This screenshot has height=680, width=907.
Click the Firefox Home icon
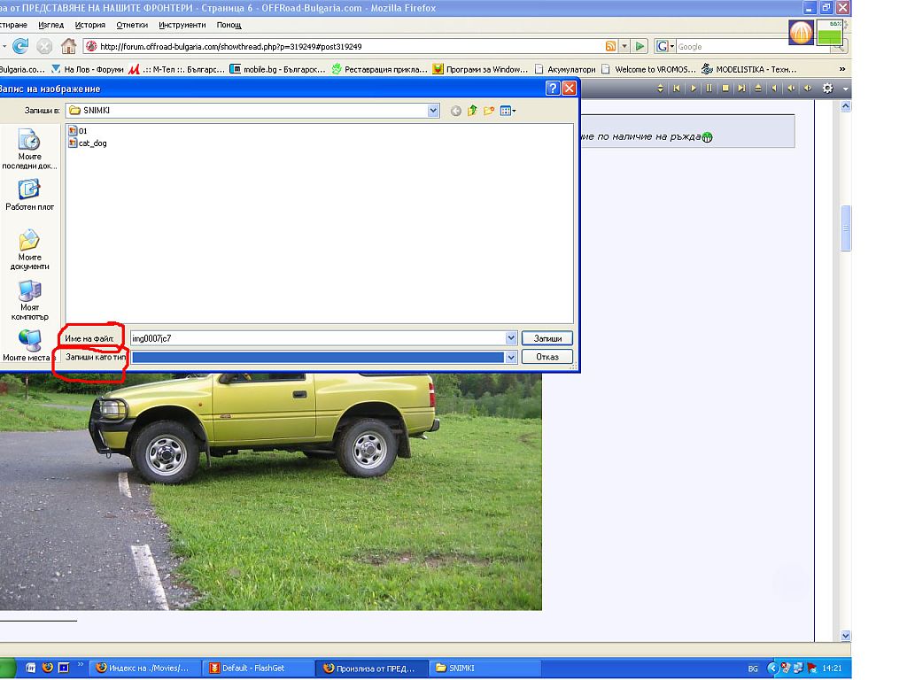pos(68,46)
